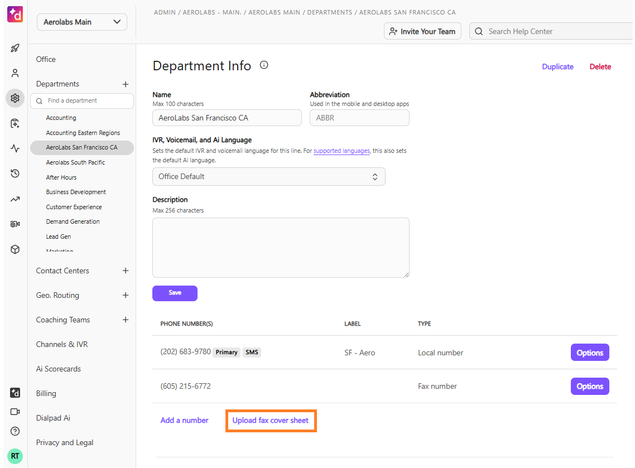Open the IVR language Office Default dropdown
The height and width of the screenshot is (468, 635).
pyautogui.click(x=269, y=176)
